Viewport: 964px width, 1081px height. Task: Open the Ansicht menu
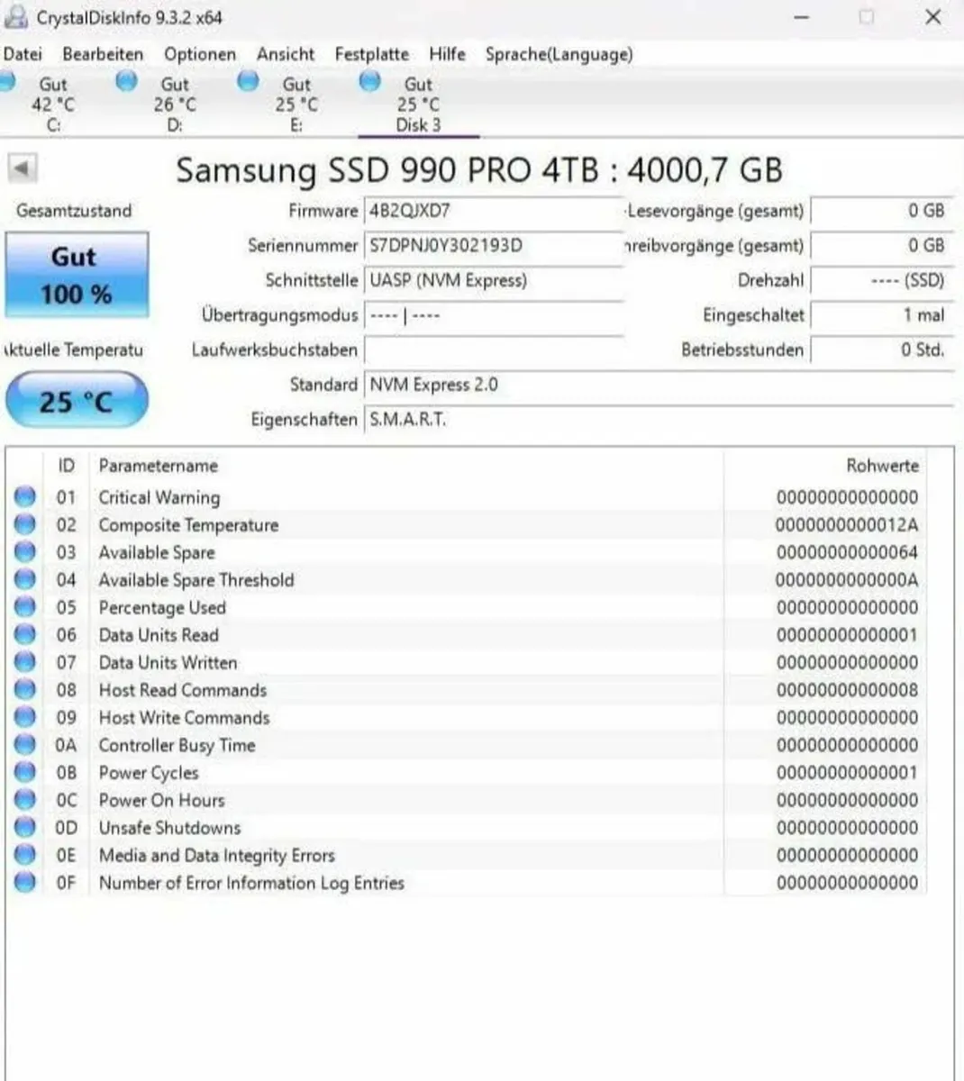[286, 54]
